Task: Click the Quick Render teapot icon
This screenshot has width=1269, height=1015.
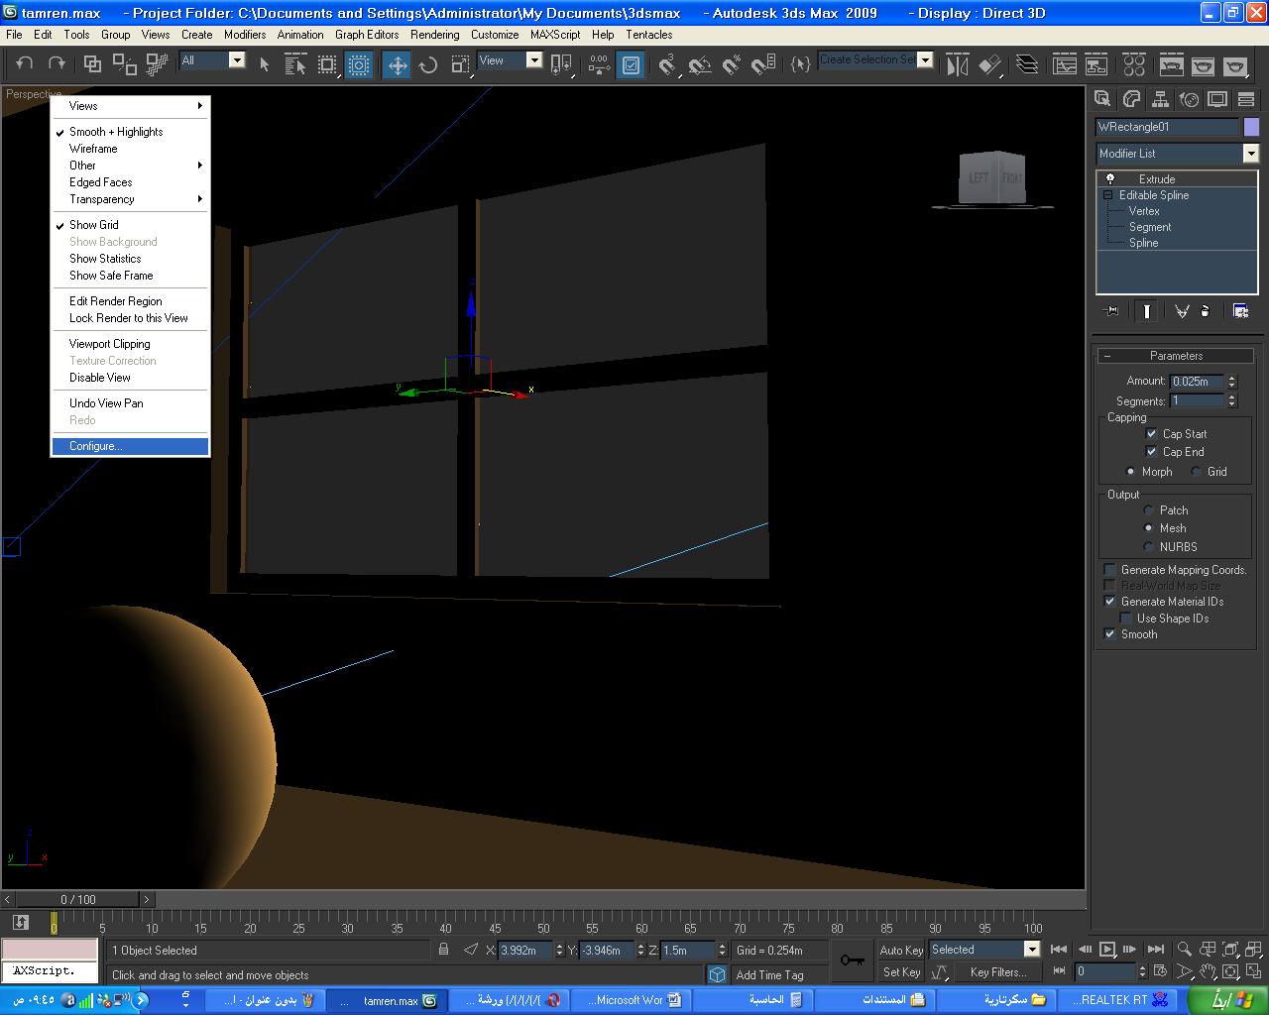Action: 1234,64
